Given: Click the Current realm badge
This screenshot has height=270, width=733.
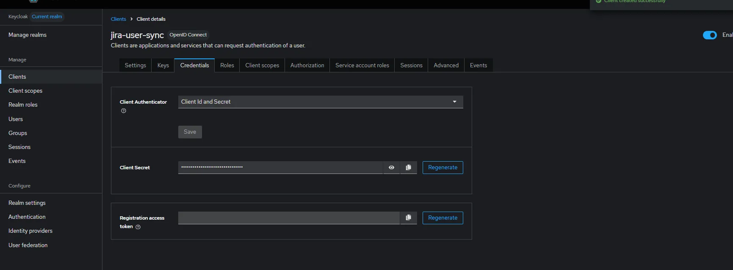Looking at the screenshot, I should [47, 17].
